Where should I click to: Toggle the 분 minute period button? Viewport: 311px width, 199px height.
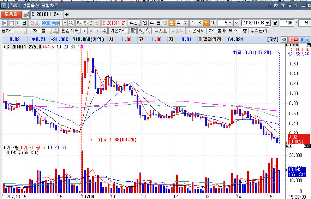(172, 23)
